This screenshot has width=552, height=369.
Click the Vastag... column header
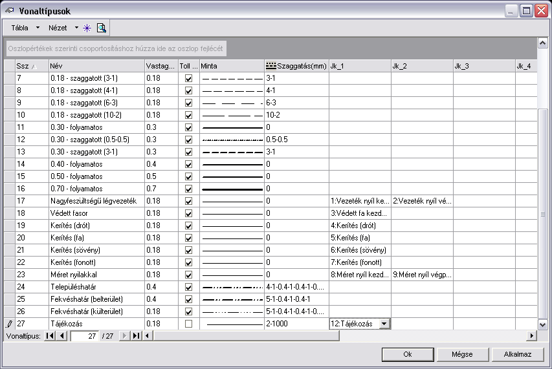pos(161,66)
